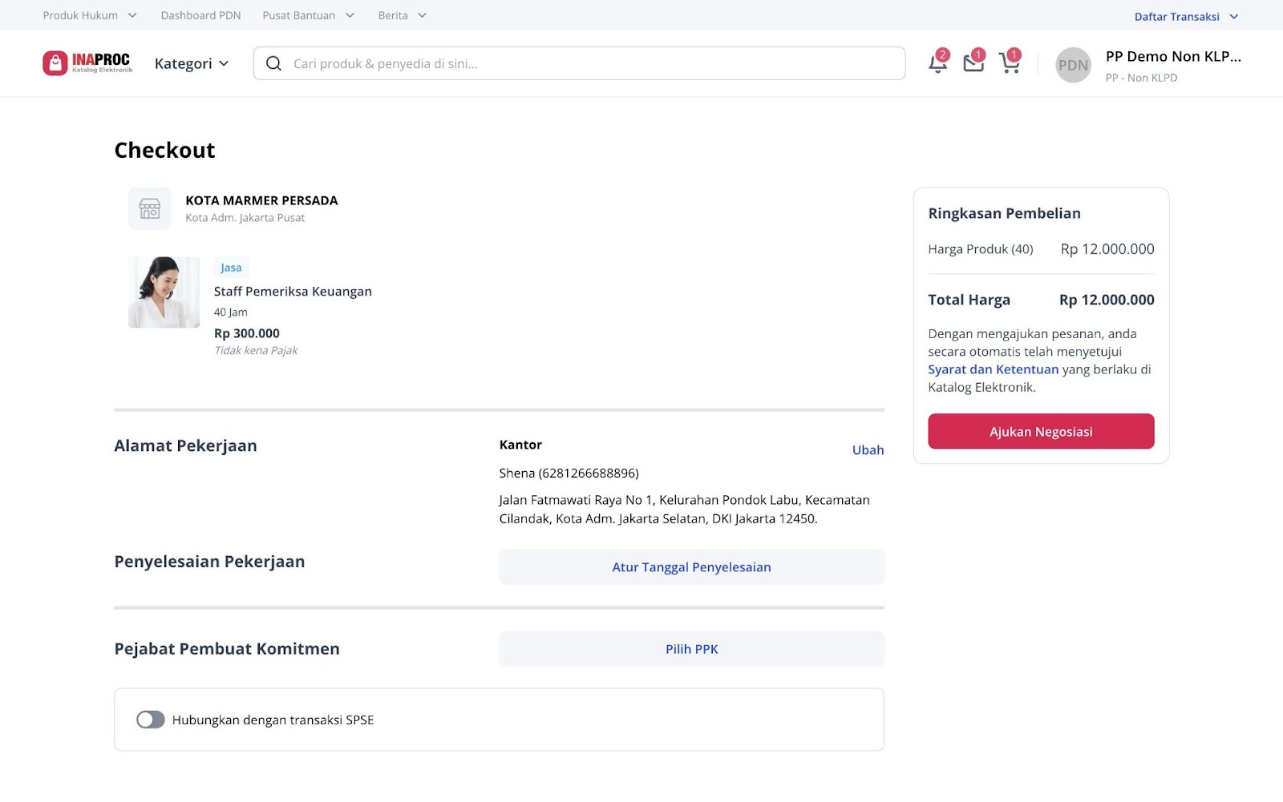This screenshot has height=802, width=1283.
Task: Click the PDN profile avatar
Action: [x=1073, y=65]
